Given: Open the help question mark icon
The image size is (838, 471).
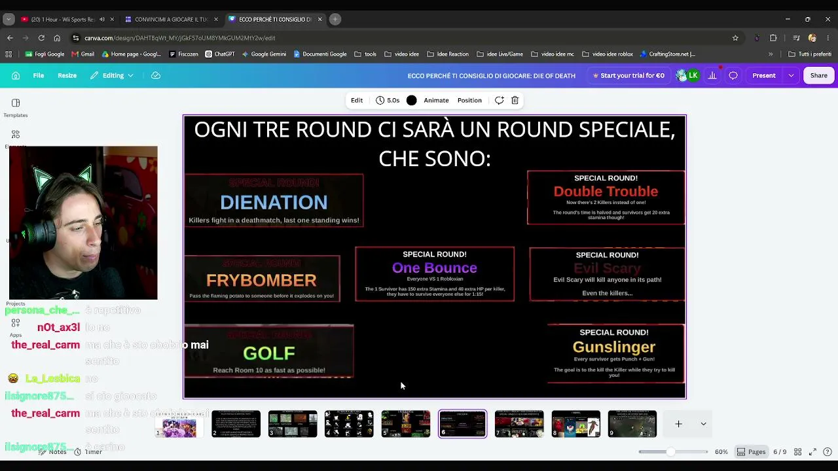Looking at the screenshot, I should click(828, 452).
